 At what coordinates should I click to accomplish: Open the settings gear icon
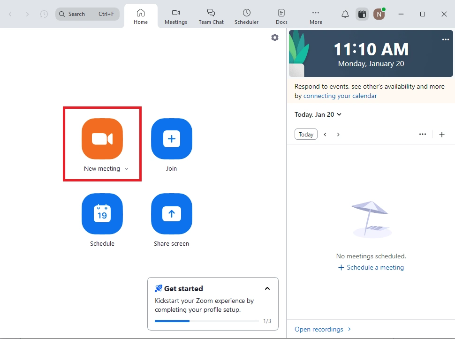tap(275, 38)
